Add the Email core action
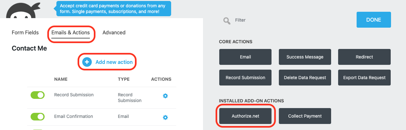The width and height of the screenshot is (406, 130). (245, 57)
